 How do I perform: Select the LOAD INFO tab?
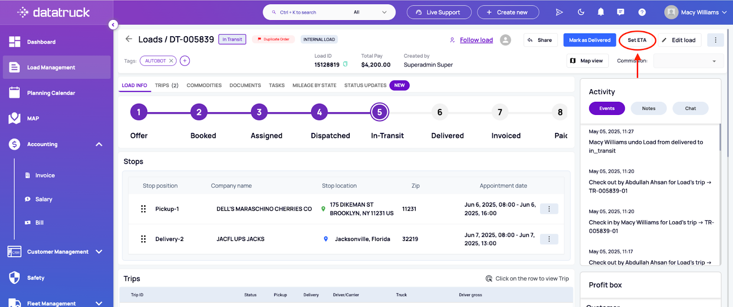134,86
